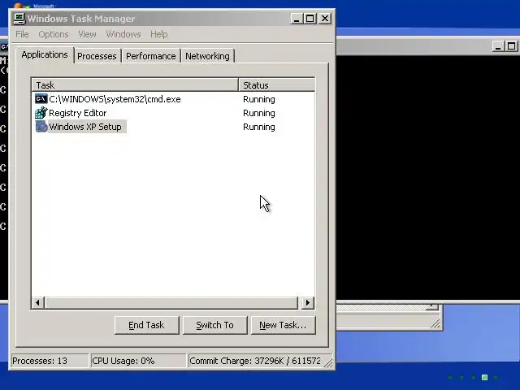Click the Processes: 13 status bar entry
Viewport: 520px width, 390px height.
(x=50, y=361)
